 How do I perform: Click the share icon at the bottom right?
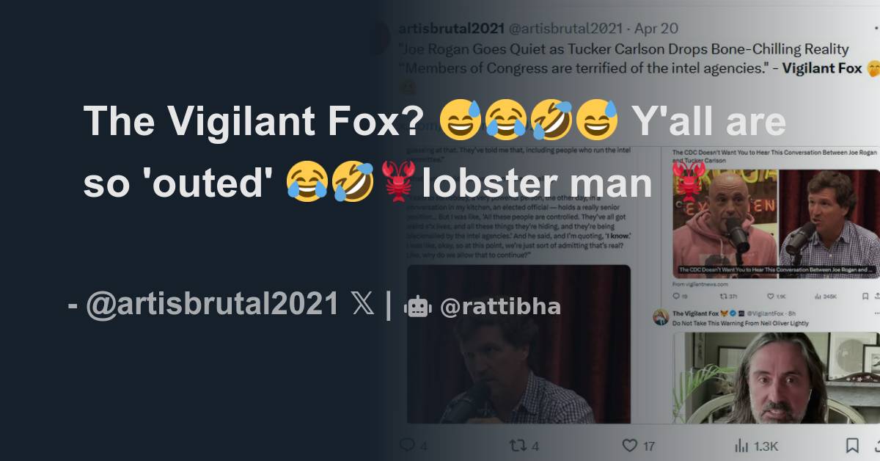[x=876, y=446]
